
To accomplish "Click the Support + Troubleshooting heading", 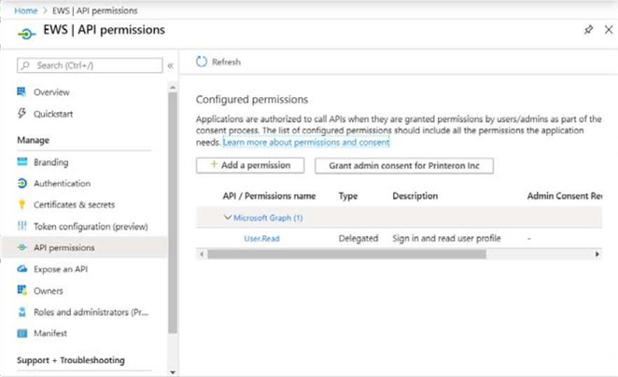I will [x=71, y=360].
